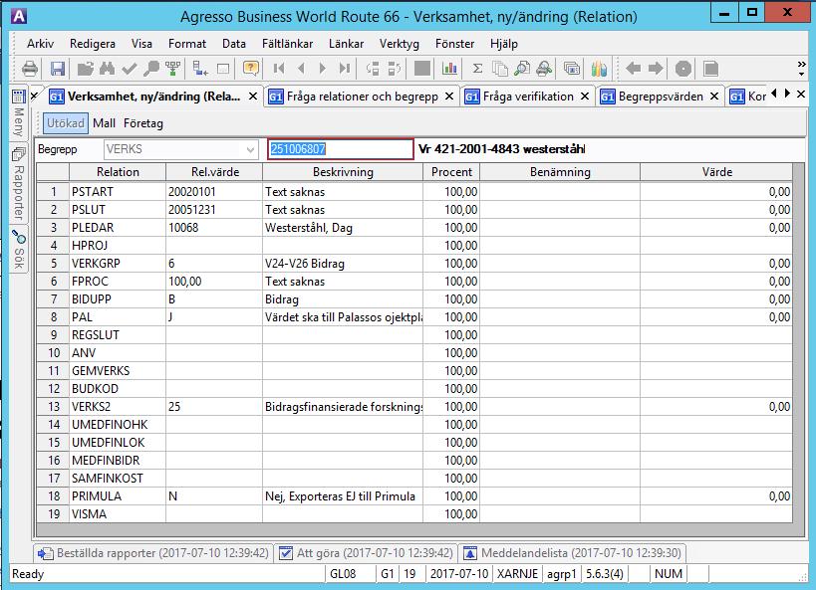Click the binoculars search icon
This screenshot has height=590, width=816.
107,69
